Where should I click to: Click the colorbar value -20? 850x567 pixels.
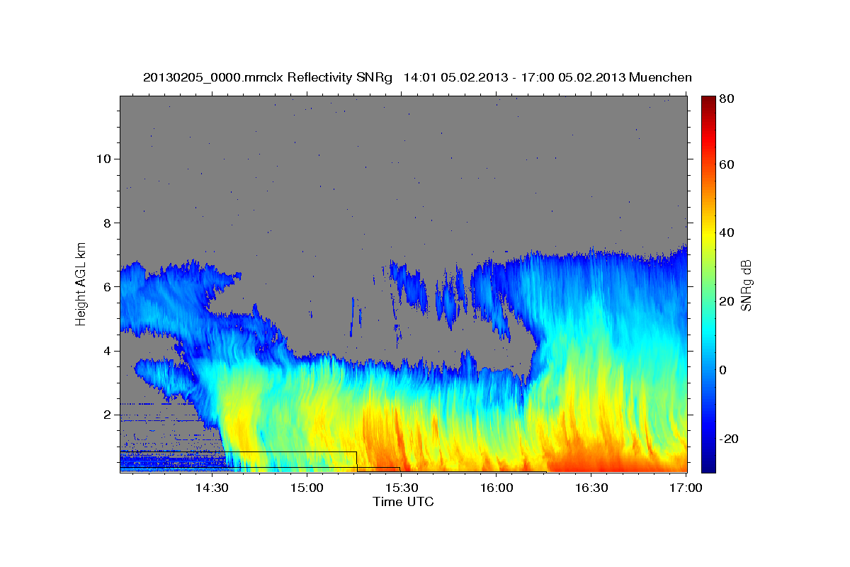730,439
